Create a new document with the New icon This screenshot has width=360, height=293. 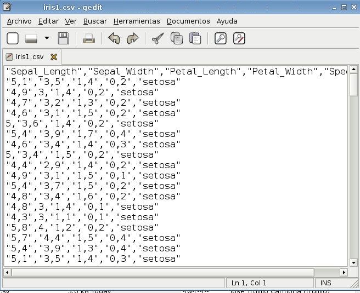pos(13,38)
